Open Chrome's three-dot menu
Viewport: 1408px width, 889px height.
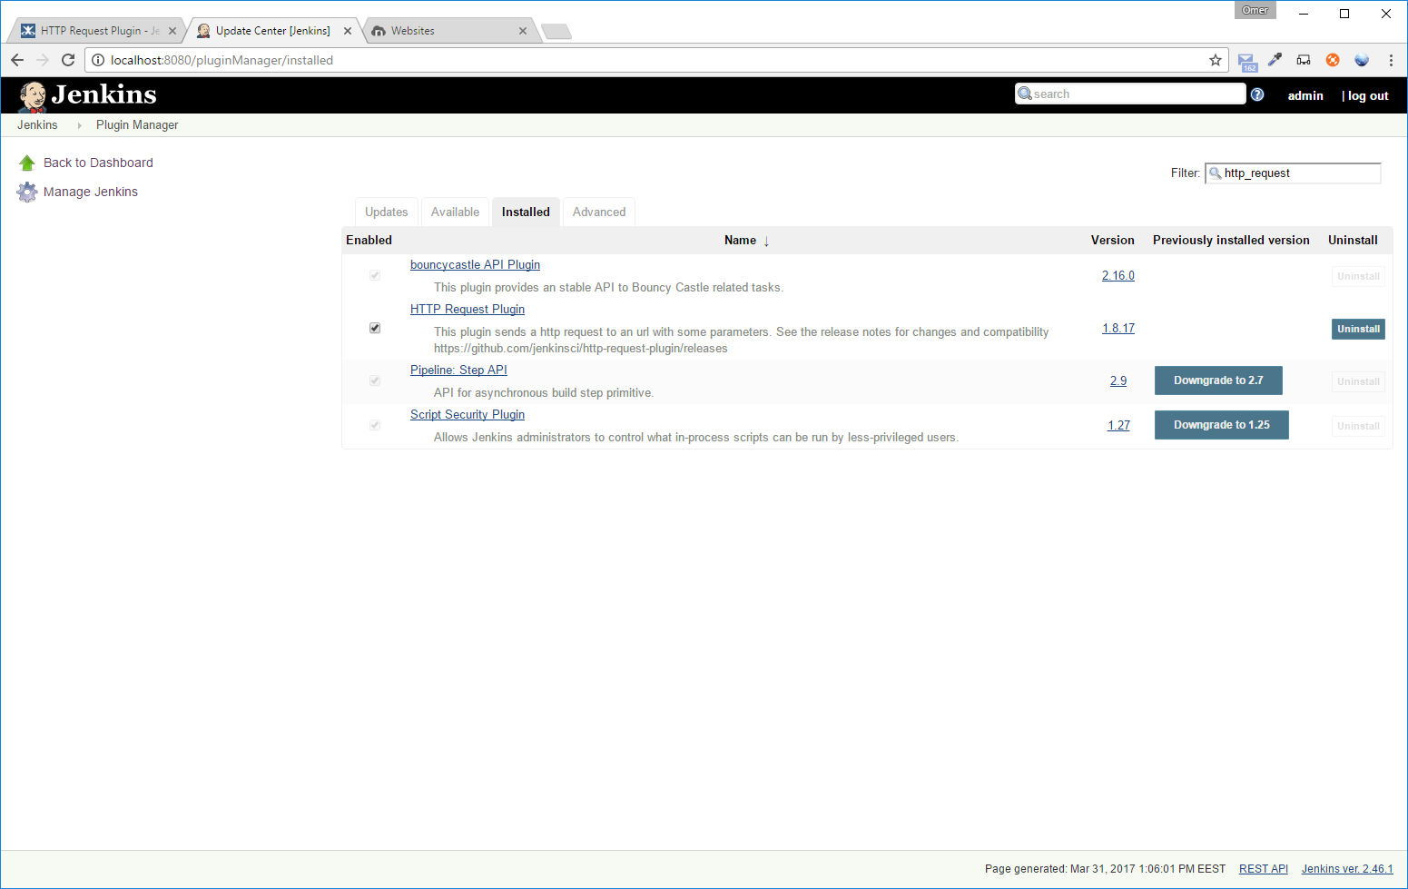[x=1392, y=60]
